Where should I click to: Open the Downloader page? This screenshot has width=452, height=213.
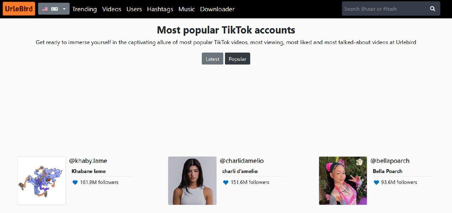(217, 9)
